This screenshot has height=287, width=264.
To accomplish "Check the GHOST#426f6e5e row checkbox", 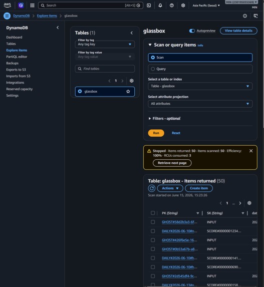I will 153,240.
